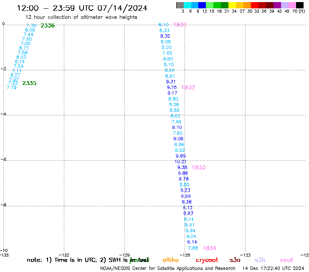Click the yellow swatch in the color scale
Image resolution: width=309 pixels, height=272 pixels.
tap(232, 5)
